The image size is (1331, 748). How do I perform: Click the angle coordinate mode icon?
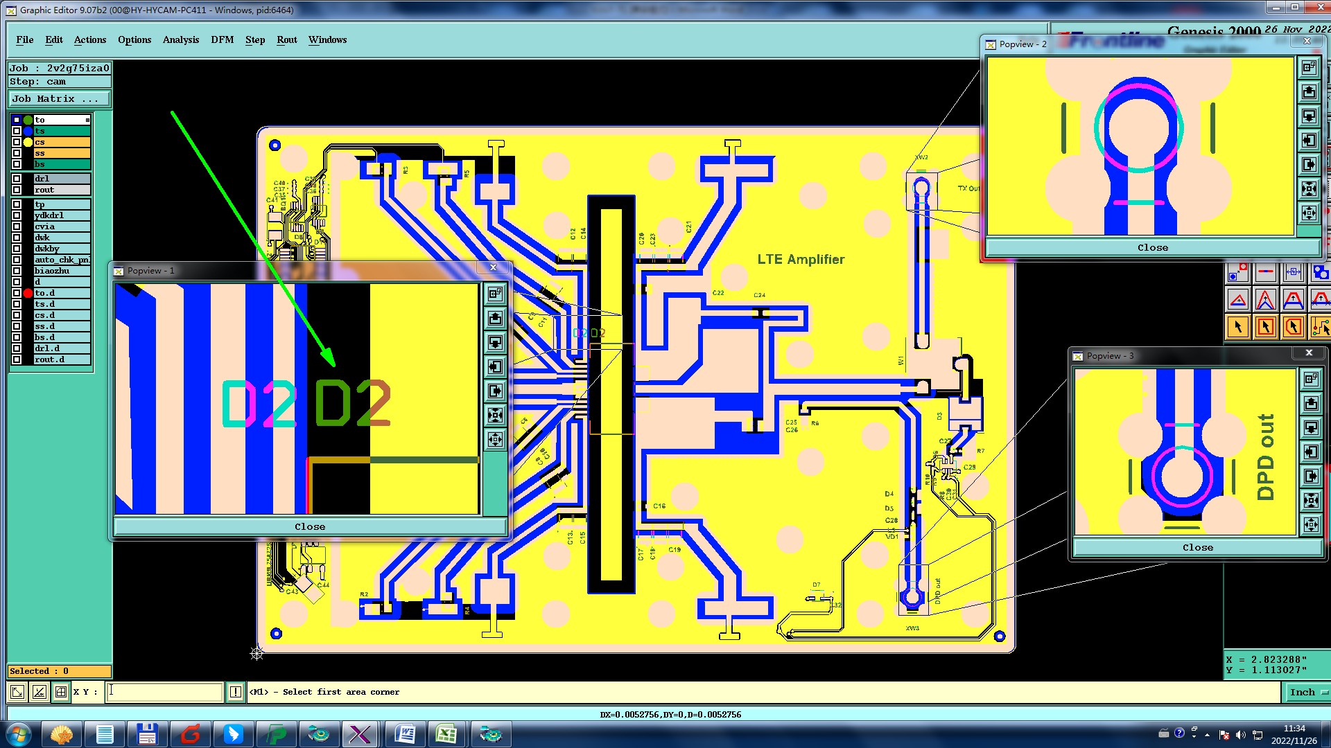coord(40,691)
